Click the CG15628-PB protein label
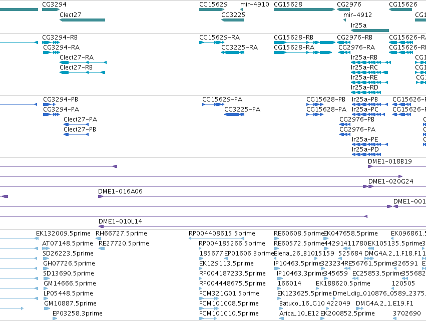 point(326,99)
